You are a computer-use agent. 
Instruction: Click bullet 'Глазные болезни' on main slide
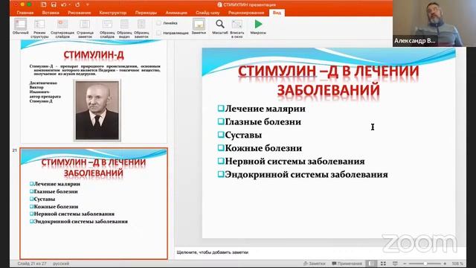pyautogui.click(x=263, y=122)
